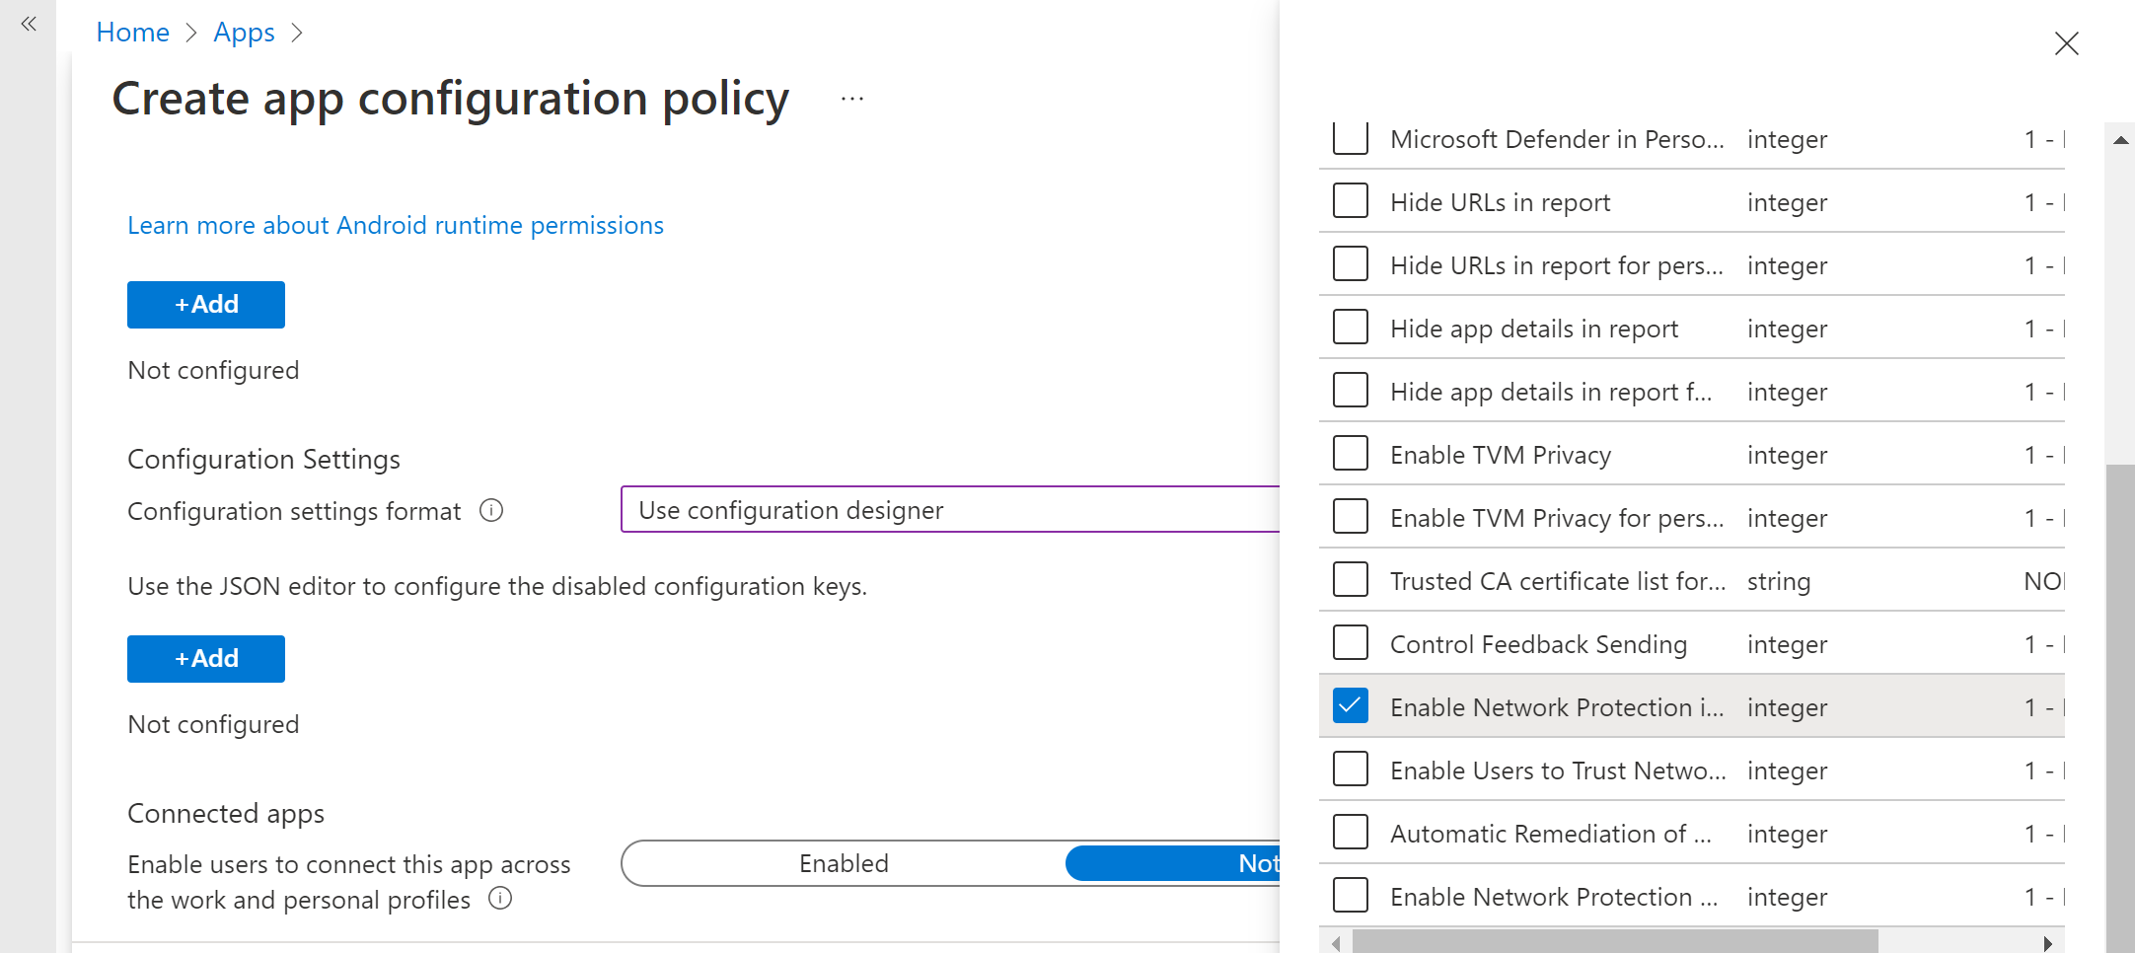Close the configuration keys side panel
The height and width of the screenshot is (953, 2135).
pos(2066,43)
